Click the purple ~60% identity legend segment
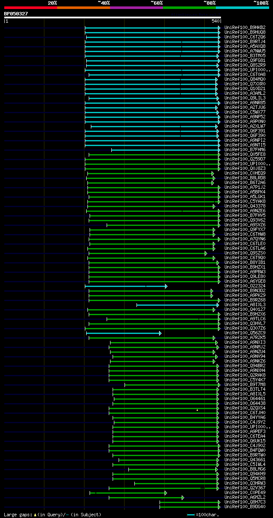Screen dimensions: 273x518 (x=136, y=8)
